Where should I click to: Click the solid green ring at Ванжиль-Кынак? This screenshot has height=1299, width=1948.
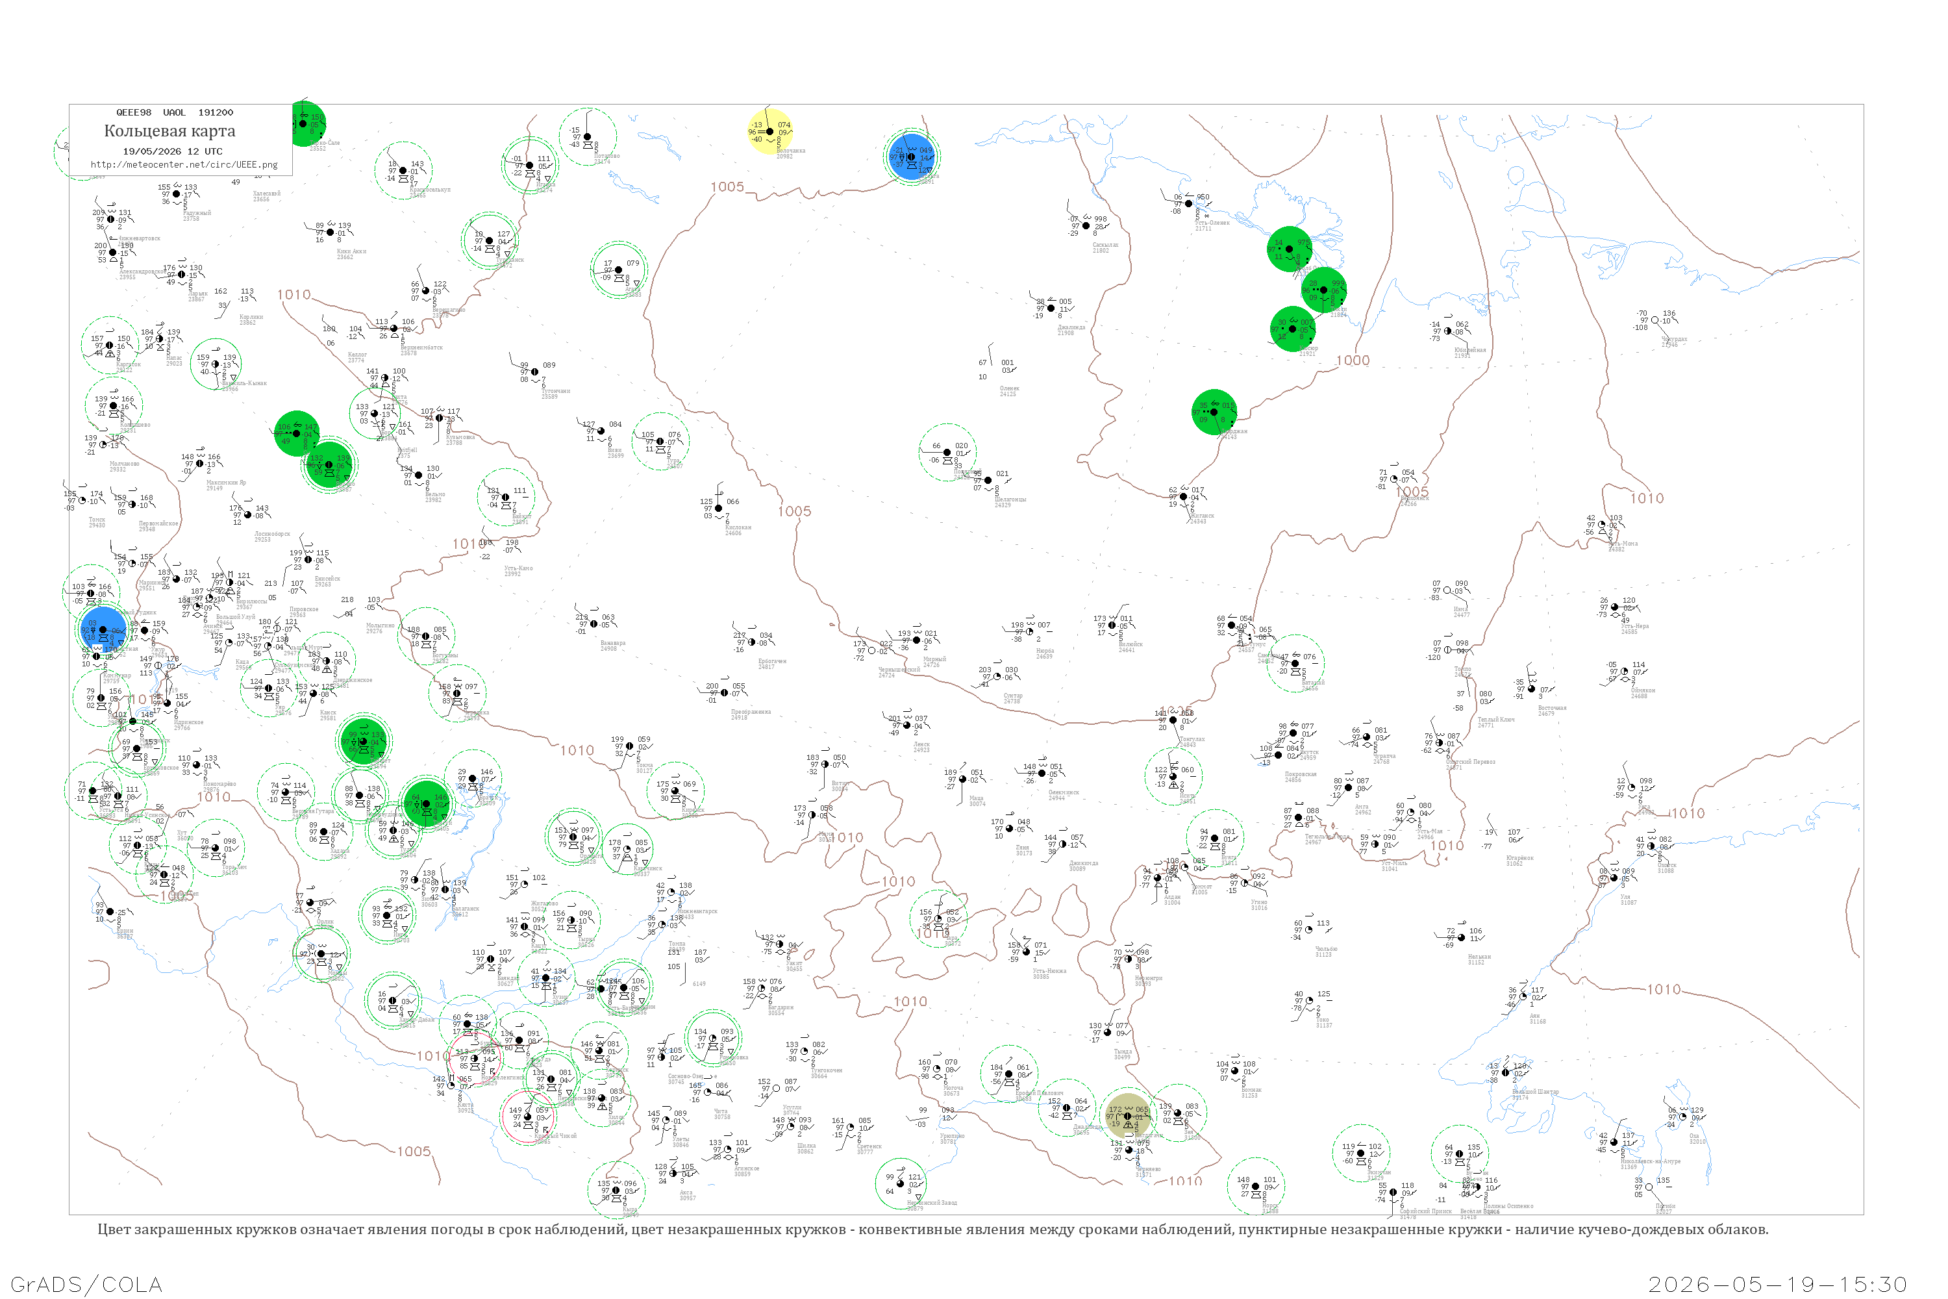coord(216,364)
